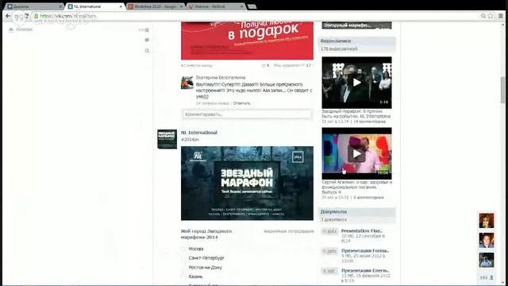
Task: Click the vk.com URL in the address bar
Action: [x=68, y=16]
